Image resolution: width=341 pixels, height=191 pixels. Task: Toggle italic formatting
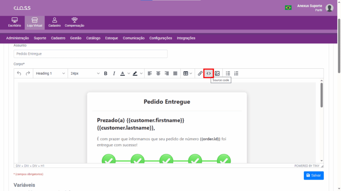click(114, 73)
